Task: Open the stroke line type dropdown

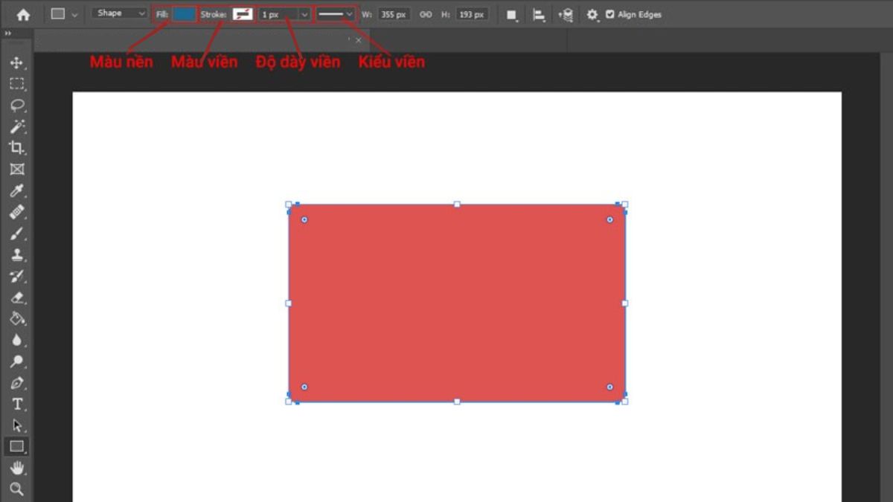Action: tap(336, 14)
